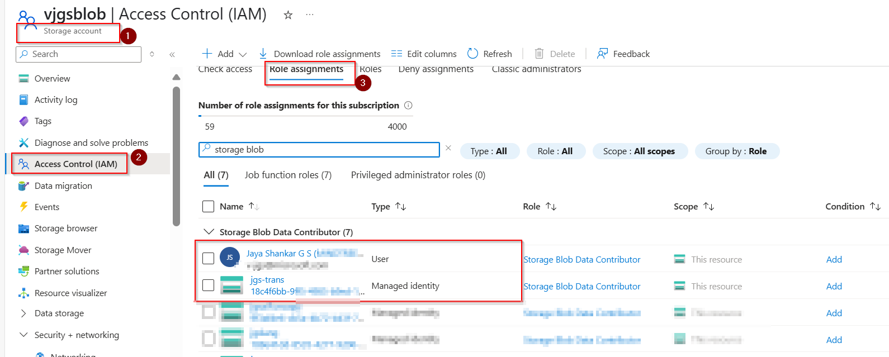Click the Download role assignments arrow icon
The image size is (889, 357).
pos(263,54)
